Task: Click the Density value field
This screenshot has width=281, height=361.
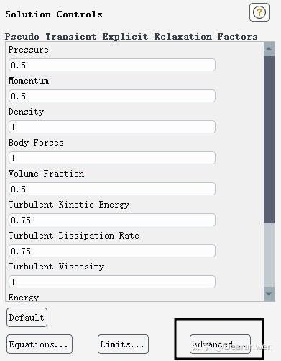Action: click(x=112, y=127)
